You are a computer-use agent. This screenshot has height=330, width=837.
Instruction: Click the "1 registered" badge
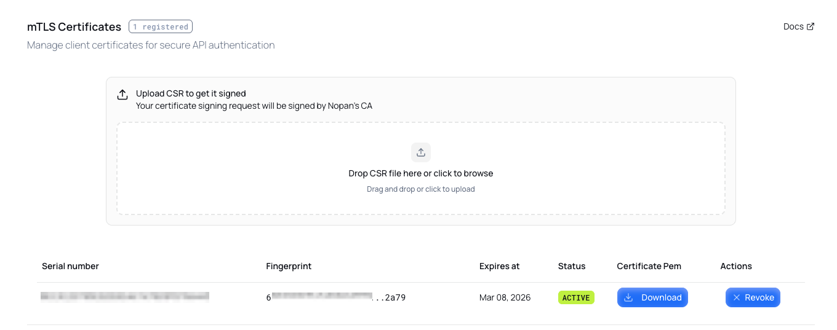(x=161, y=26)
